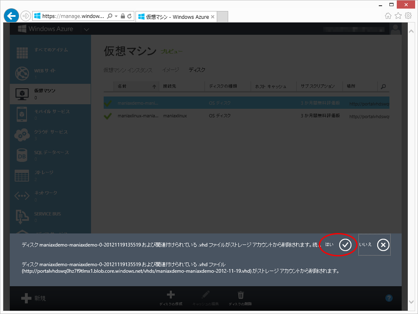
Task: Open the ストレージ table icon in sidebar
Action: [x=22, y=176]
